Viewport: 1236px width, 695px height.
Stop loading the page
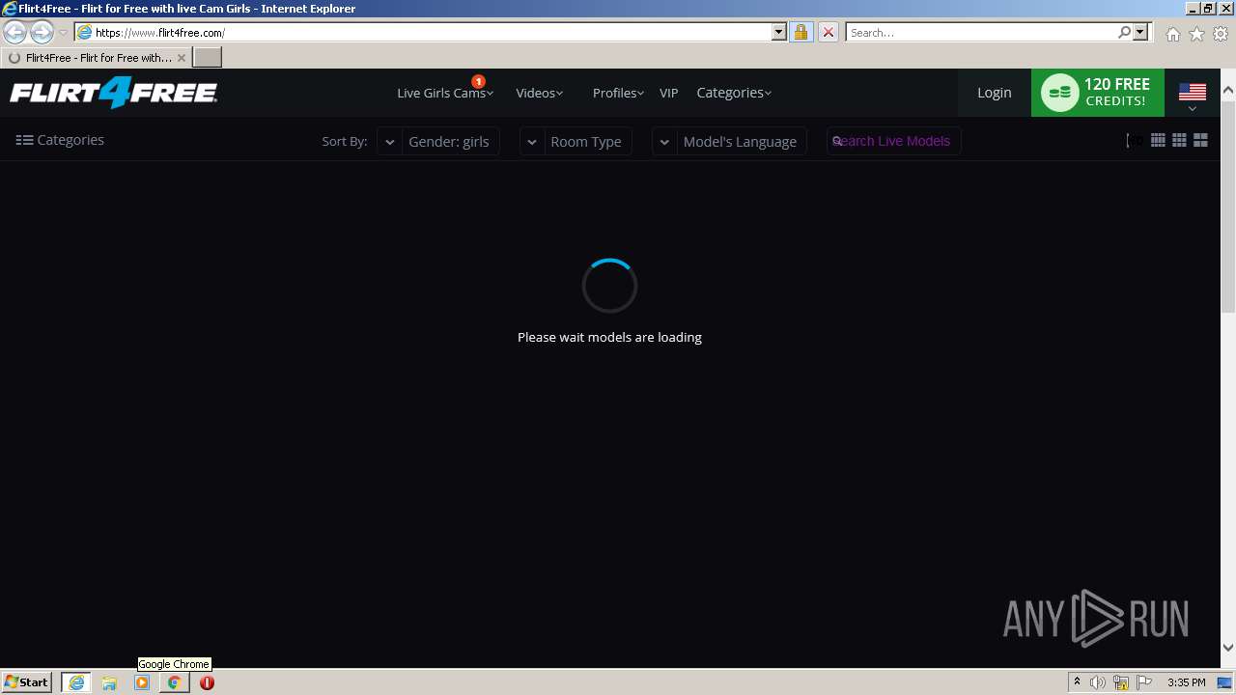pyautogui.click(x=829, y=32)
